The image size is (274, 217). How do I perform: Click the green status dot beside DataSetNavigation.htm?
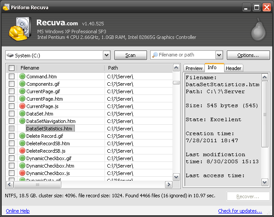pos(22,121)
